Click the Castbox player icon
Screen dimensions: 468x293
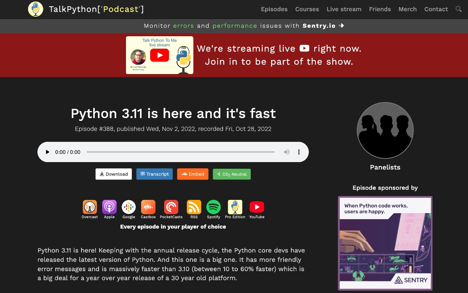coord(148,207)
